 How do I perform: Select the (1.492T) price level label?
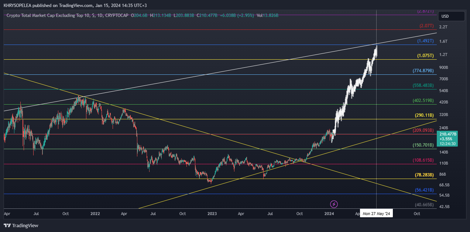click(425, 41)
